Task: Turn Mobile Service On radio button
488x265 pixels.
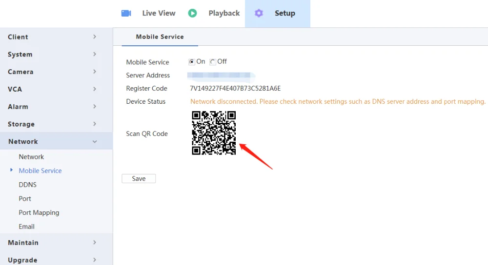Action: click(191, 62)
